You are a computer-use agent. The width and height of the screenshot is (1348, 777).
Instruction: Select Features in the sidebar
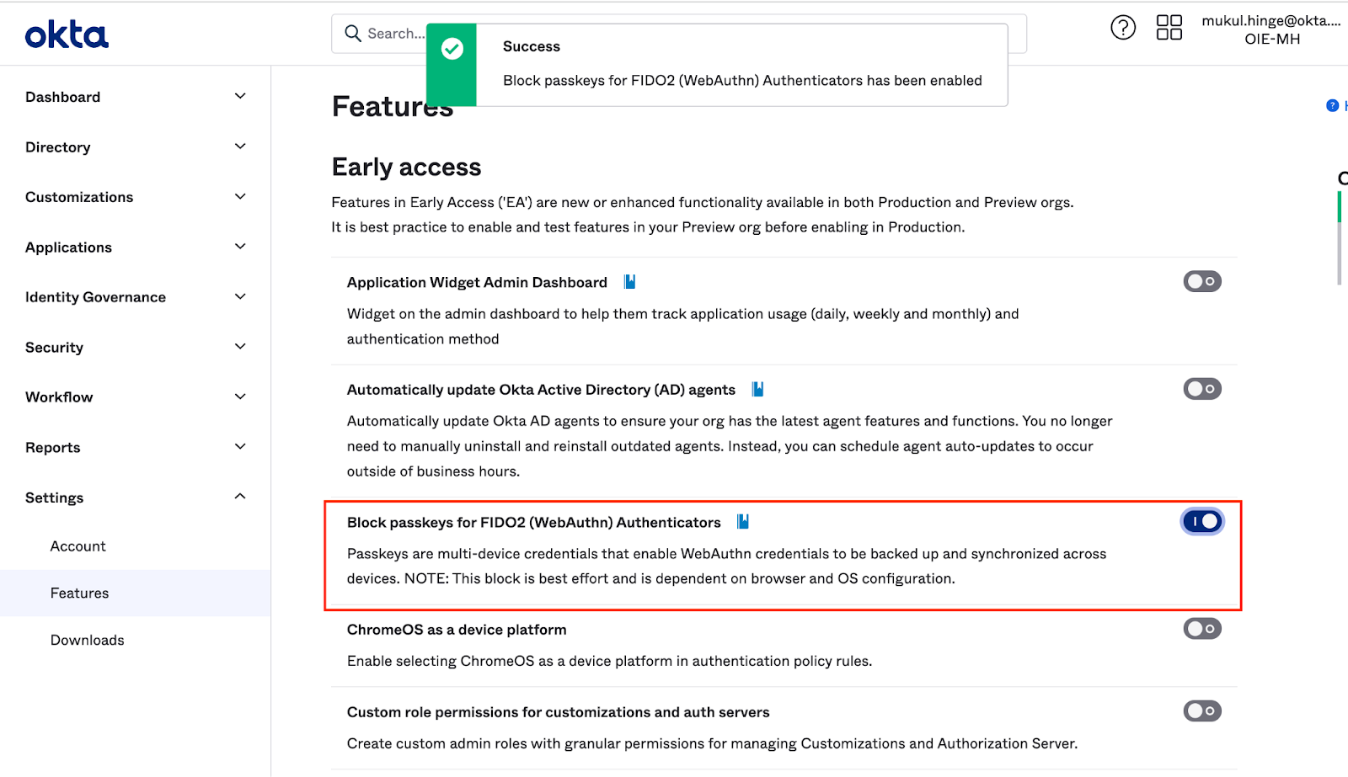pyautogui.click(x=79, y=593)
